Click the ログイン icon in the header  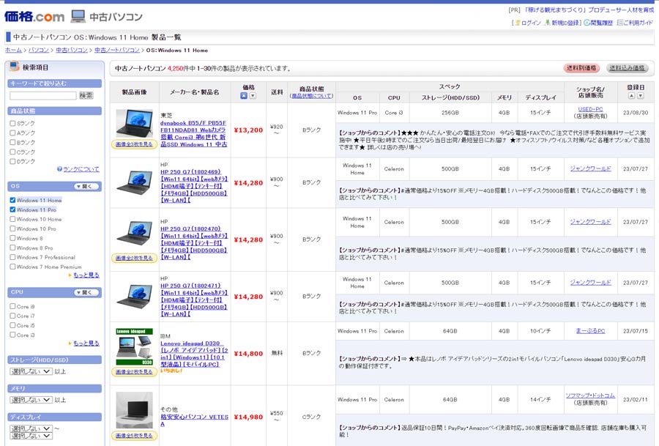pyautogui.click(x=518, y=23)
